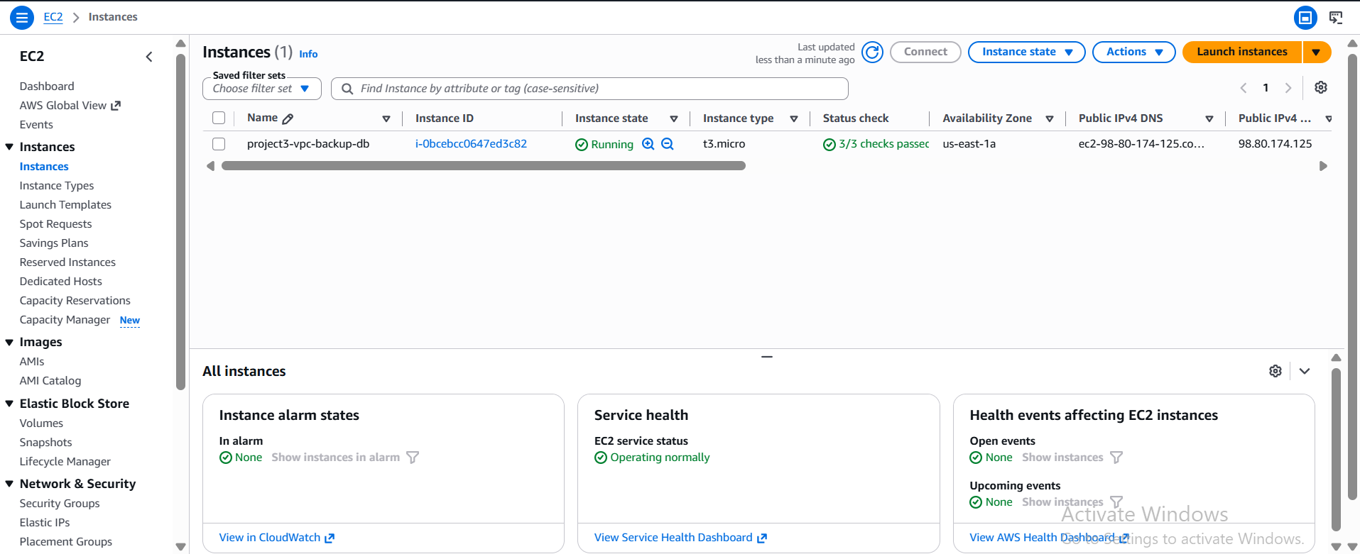Open View in CloudWatch link
The width and height of the screenshot is (1360, 554).
(x=276, y=538)
